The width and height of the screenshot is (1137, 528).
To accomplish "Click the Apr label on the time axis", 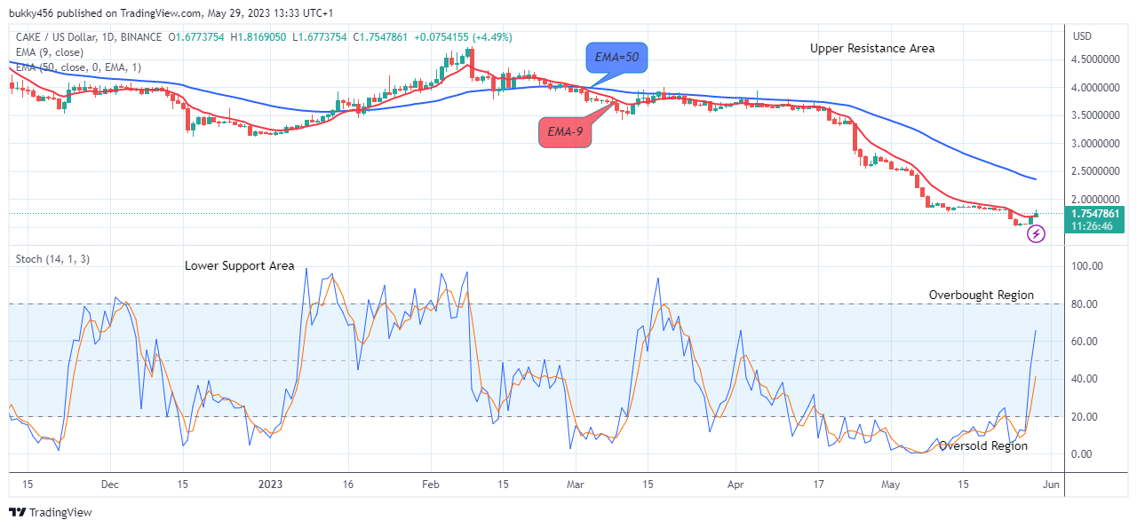I will (x=735, y=485).
